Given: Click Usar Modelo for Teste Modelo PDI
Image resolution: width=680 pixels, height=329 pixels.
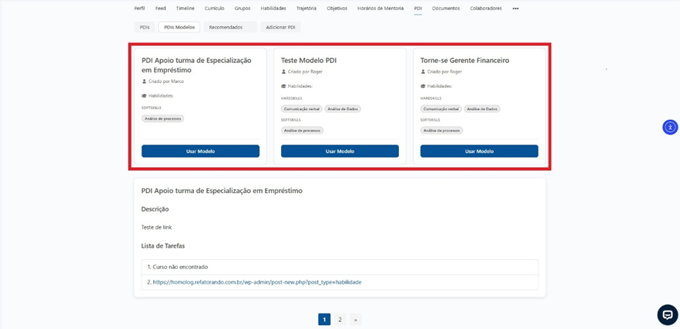Looking at the screenshot, I should 340,151.
